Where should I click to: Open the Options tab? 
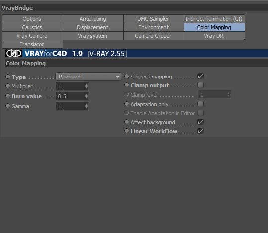pyautogui.click(x=32, y=19)
